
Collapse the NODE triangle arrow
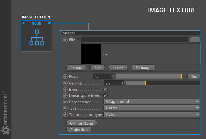tap(24, 23)
